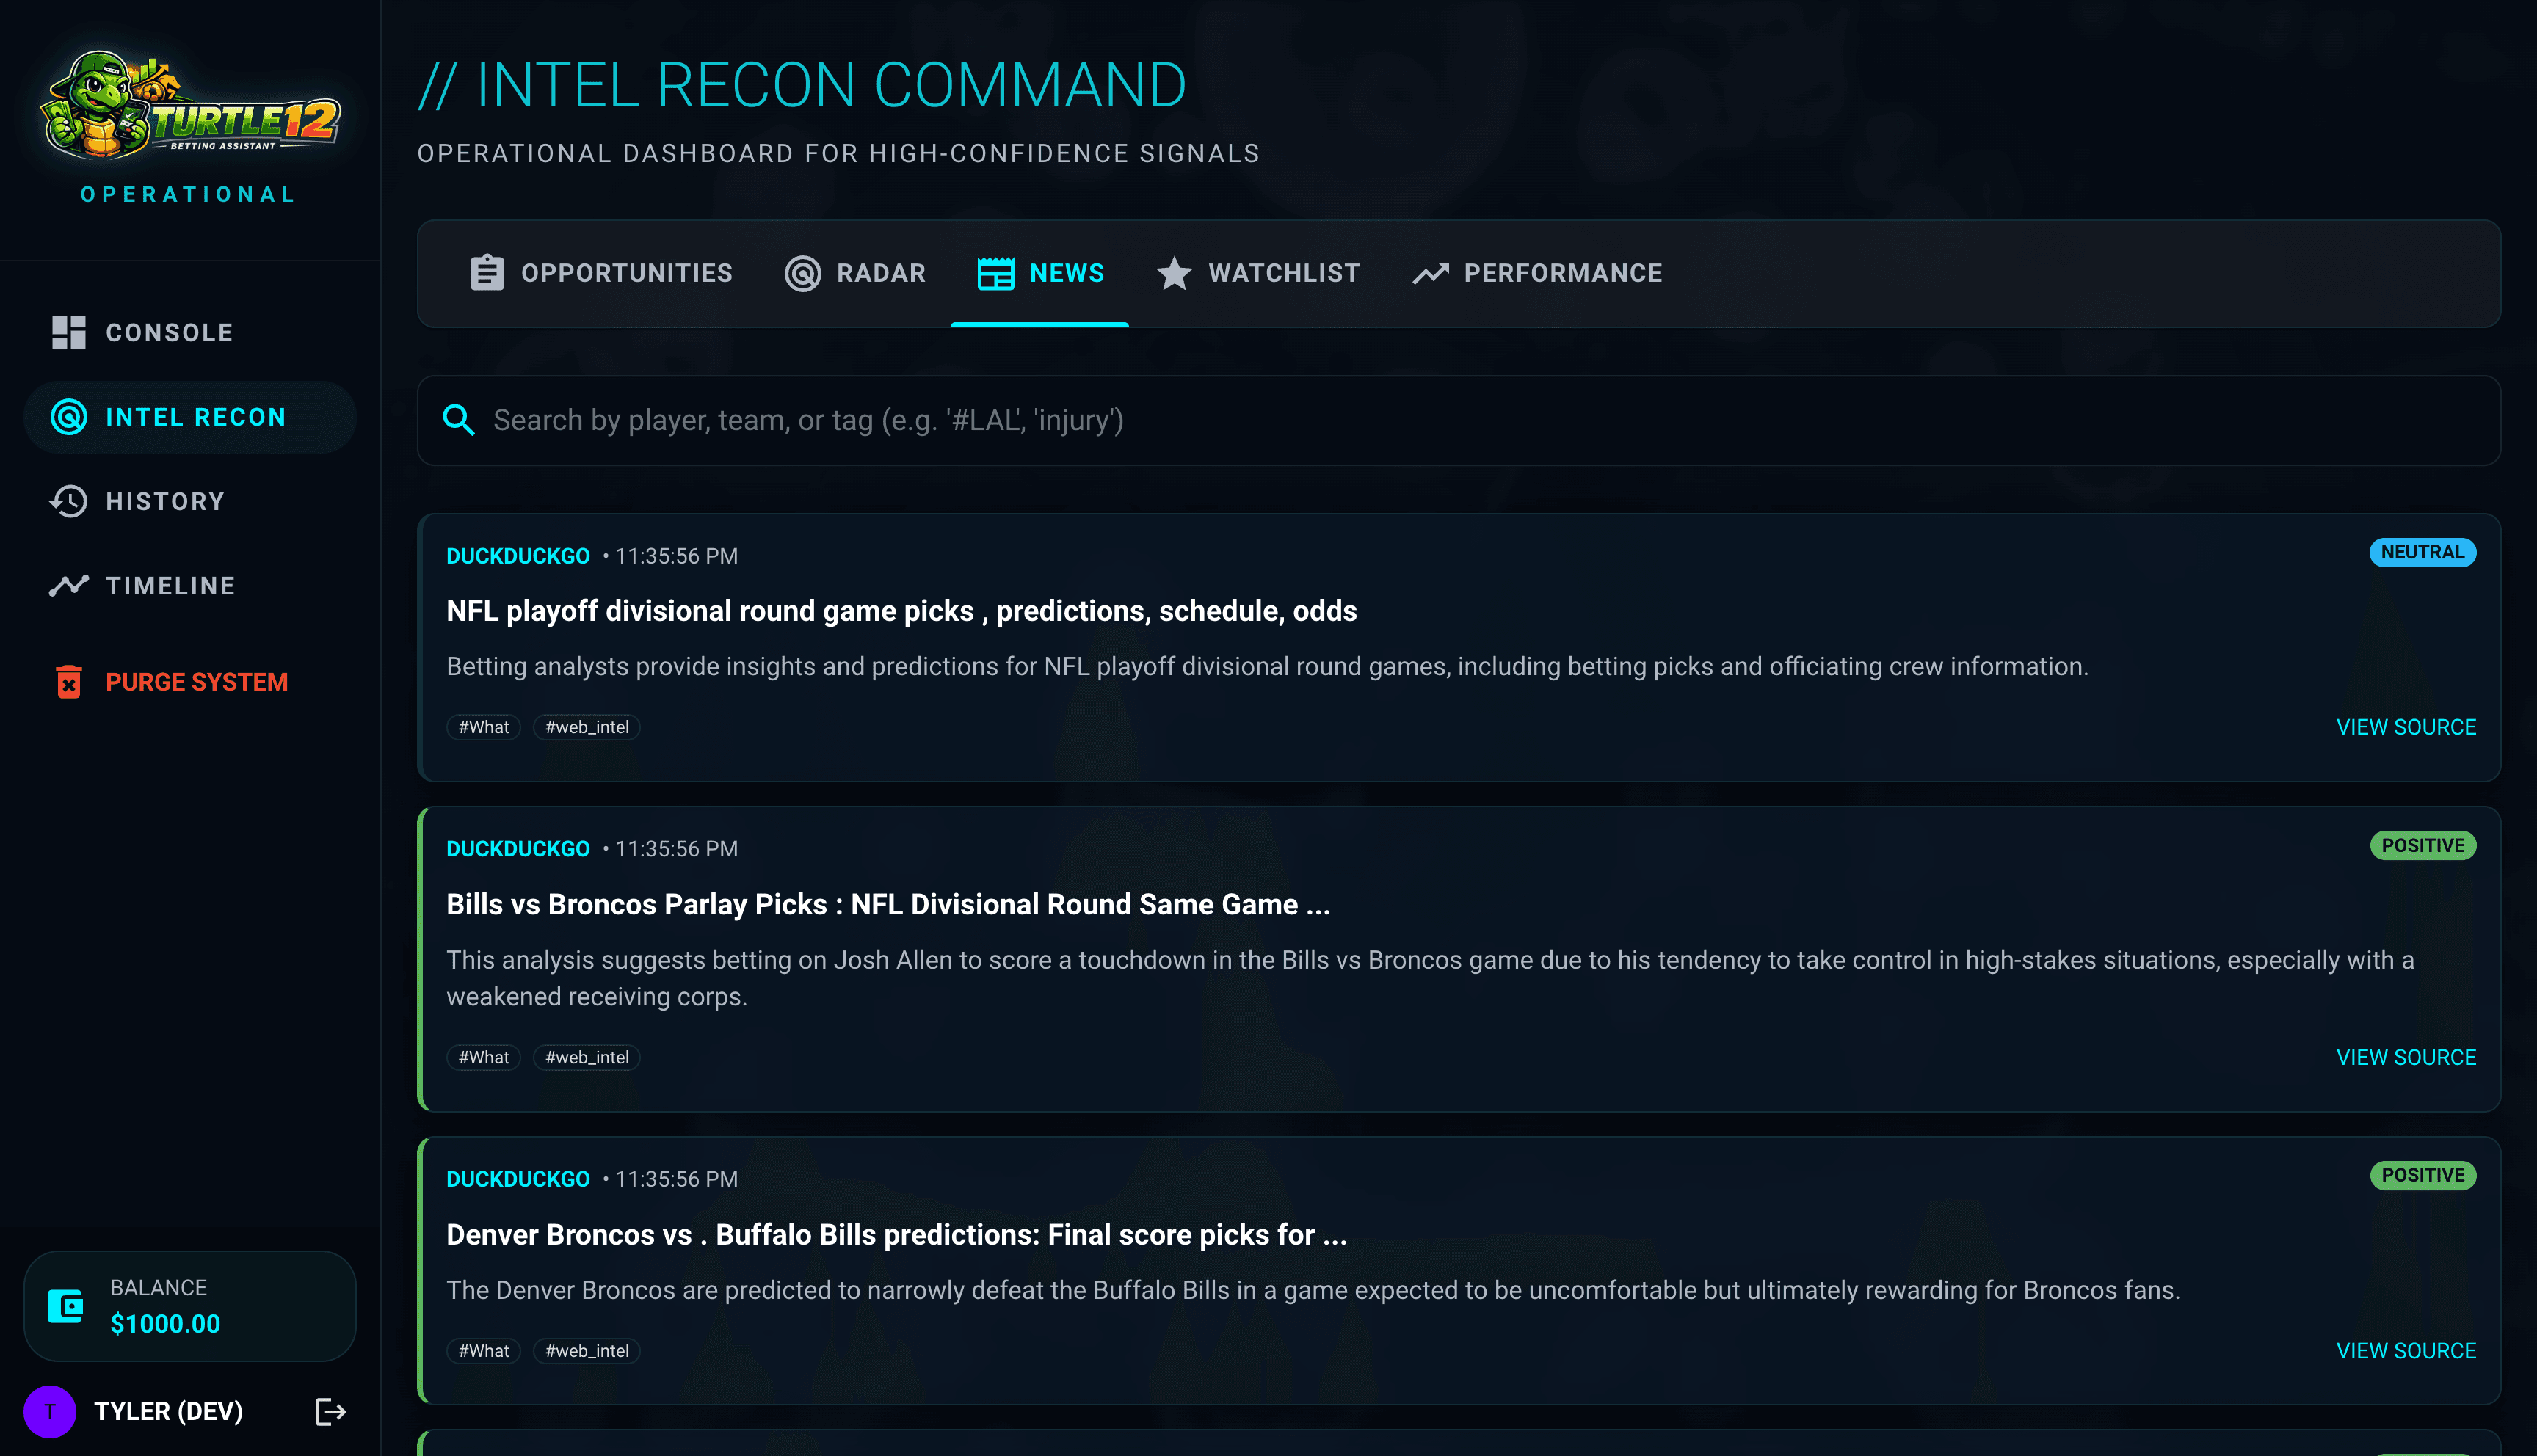The image size is (2537, 1456).
Task: Click the NEUTRAL sentiment badge
Action: tap(2421, 552)
